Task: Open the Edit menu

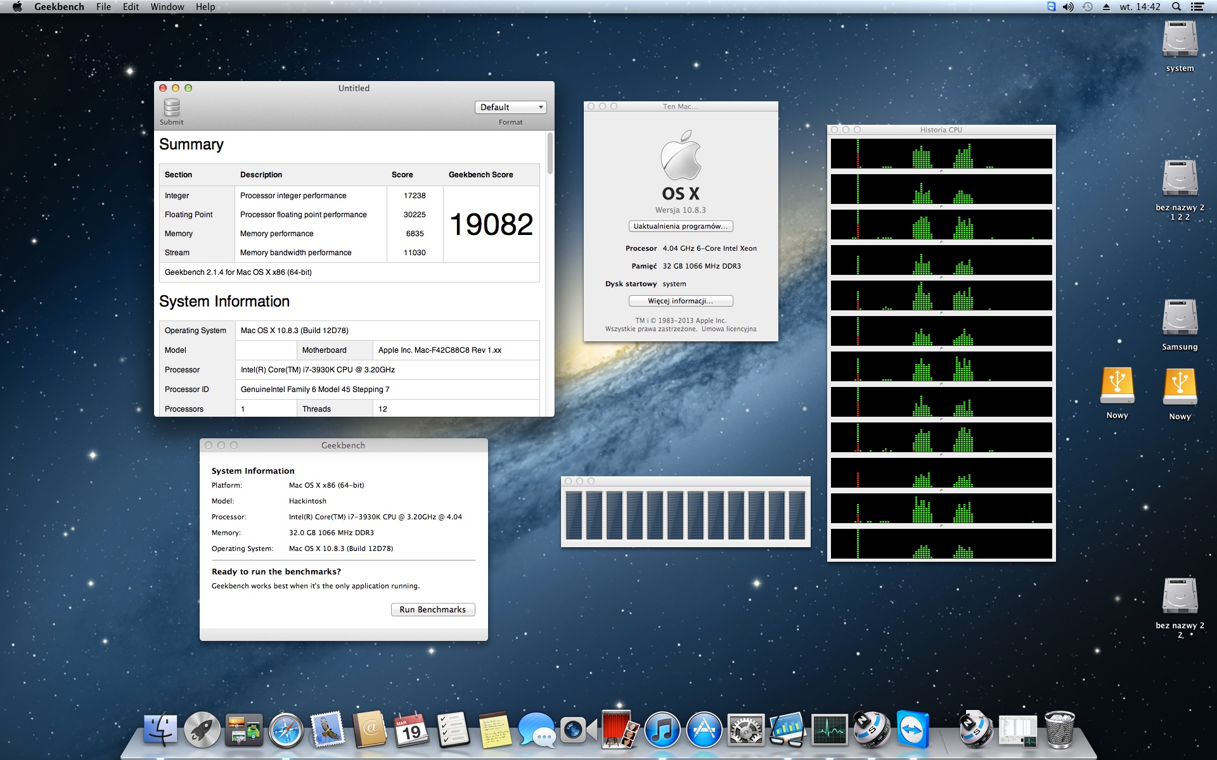Action: pyautogui.click(x=131, y=7)
